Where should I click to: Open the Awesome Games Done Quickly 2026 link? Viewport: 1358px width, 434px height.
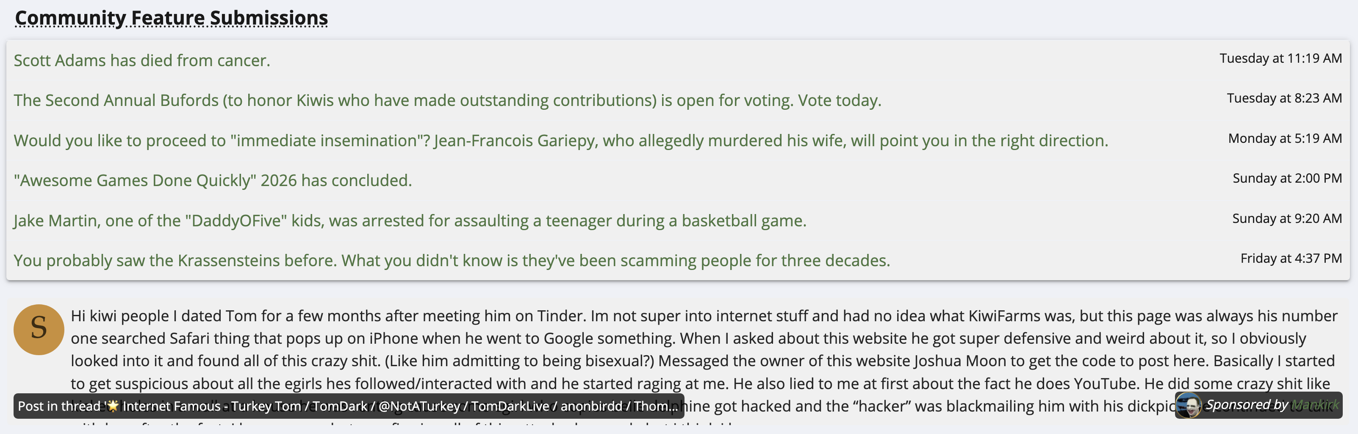tap(213, 181)
